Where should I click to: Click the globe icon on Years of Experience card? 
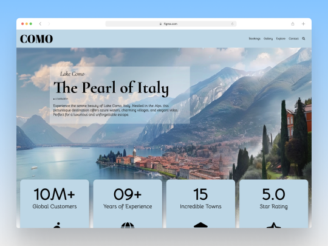click(x=128, y=225)
